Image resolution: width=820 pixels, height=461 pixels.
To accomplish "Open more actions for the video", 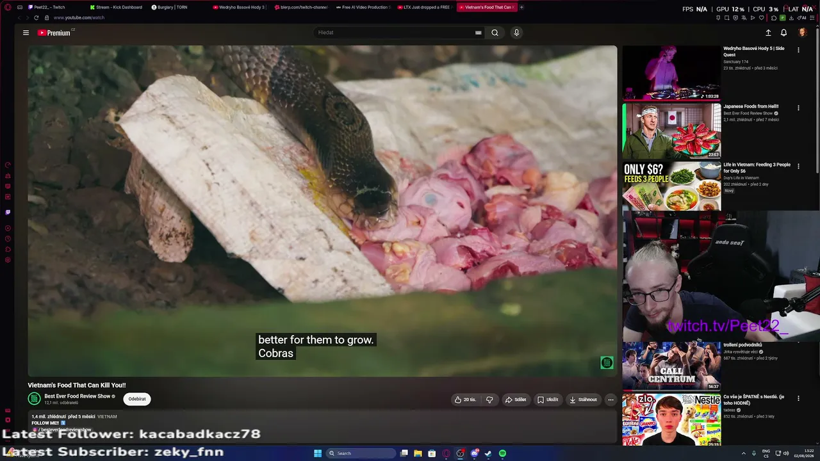I will click(x=611, y=400).
